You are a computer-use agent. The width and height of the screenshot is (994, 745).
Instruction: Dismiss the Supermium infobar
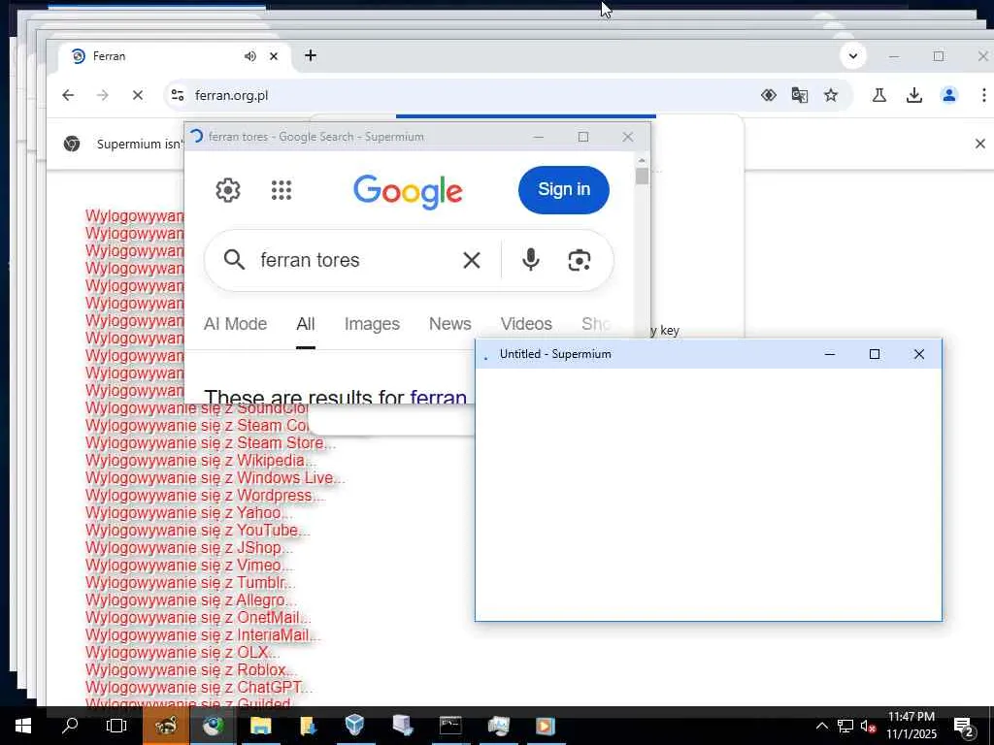[x=980, y=144]
